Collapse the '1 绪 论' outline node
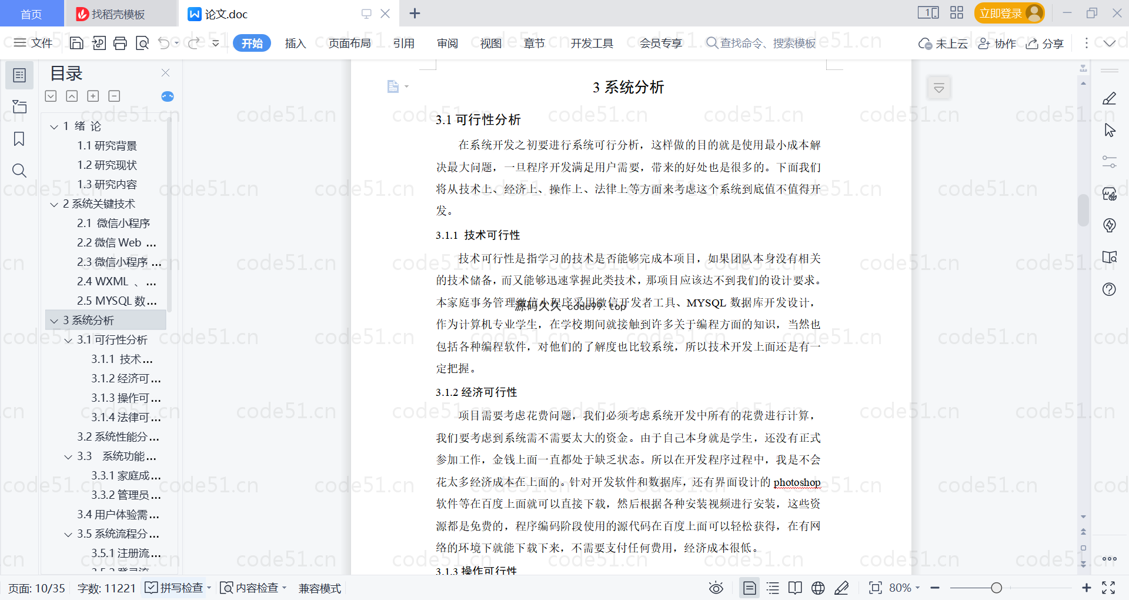This screenshot has height=600, width=1129. [54, 126]
